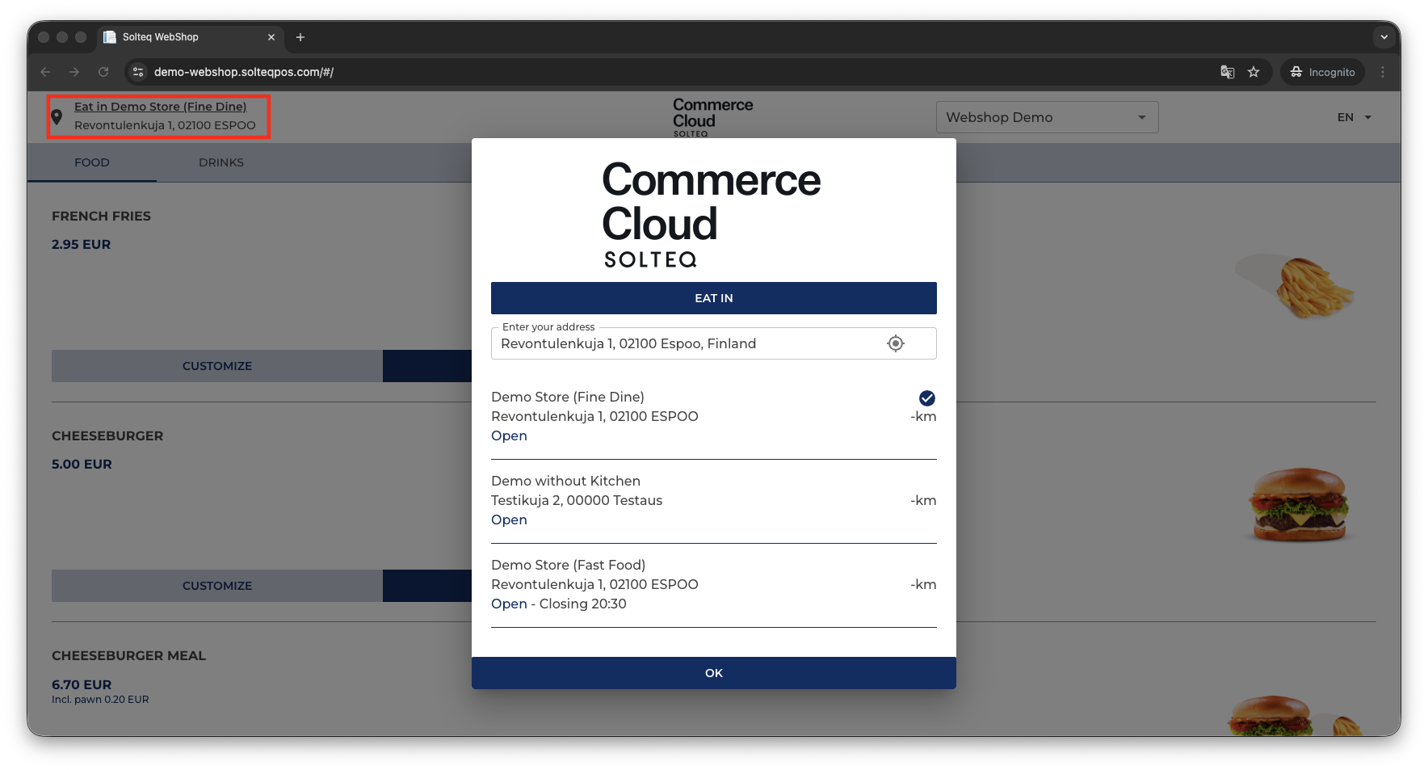1428x770 pixels.
Task: Select the Demo Store (Fast Food) store
Action: [714, 584]
